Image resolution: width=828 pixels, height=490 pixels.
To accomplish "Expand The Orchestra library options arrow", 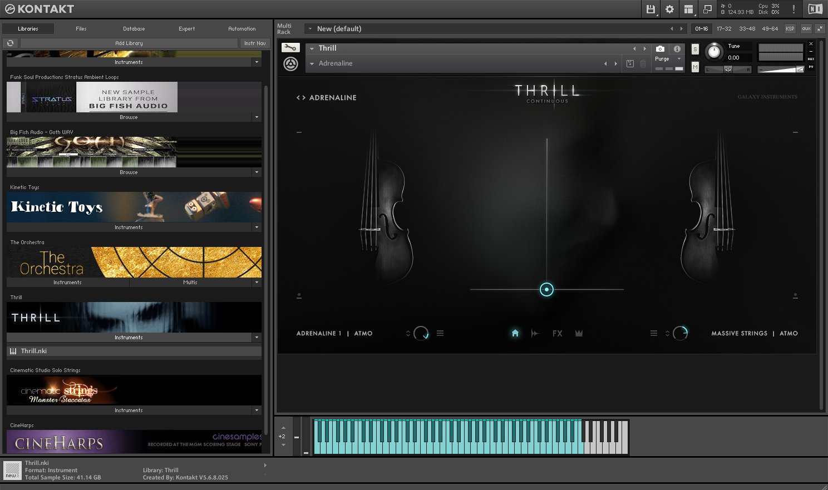I will pyautogui.click(x=257, y=283).
